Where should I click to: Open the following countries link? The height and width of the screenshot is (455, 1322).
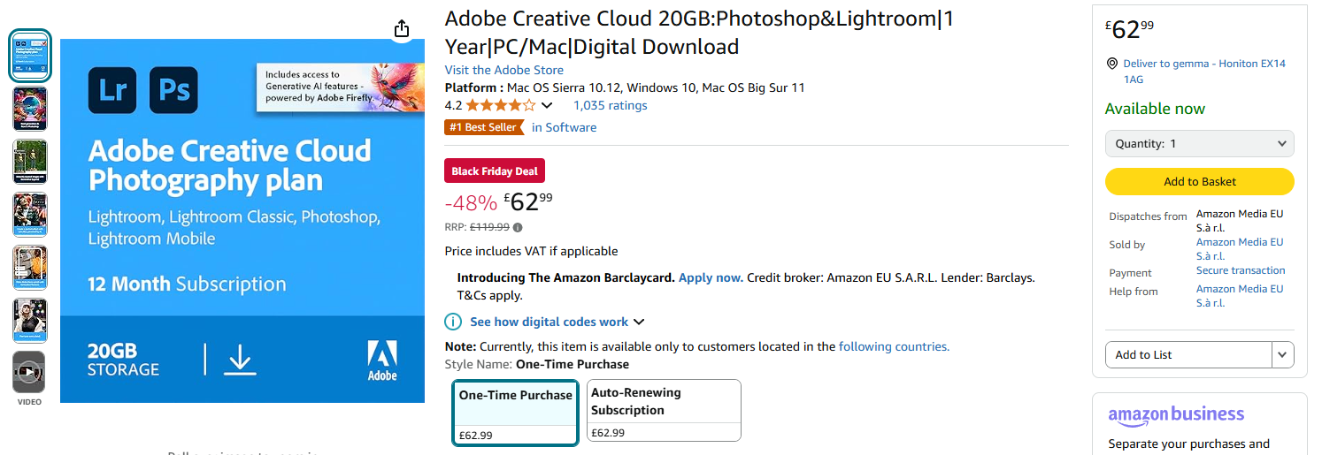coord(894,346)
